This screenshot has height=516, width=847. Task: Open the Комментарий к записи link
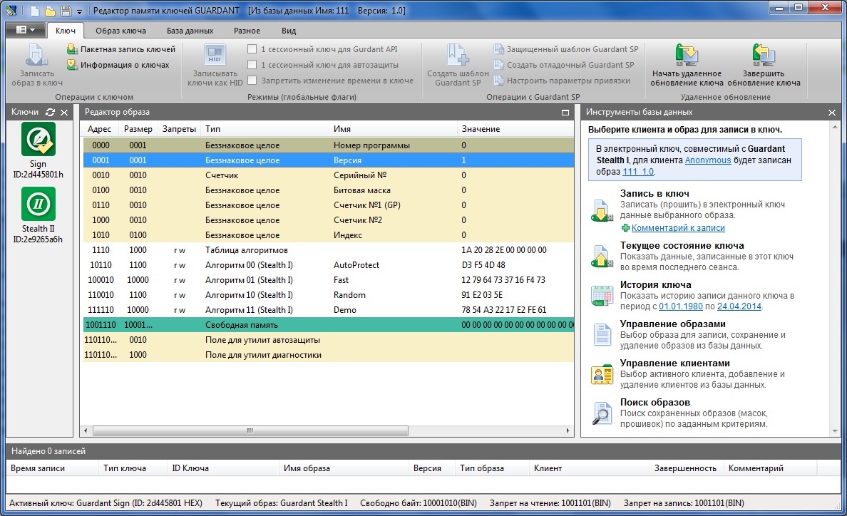[x=677, y=228]
